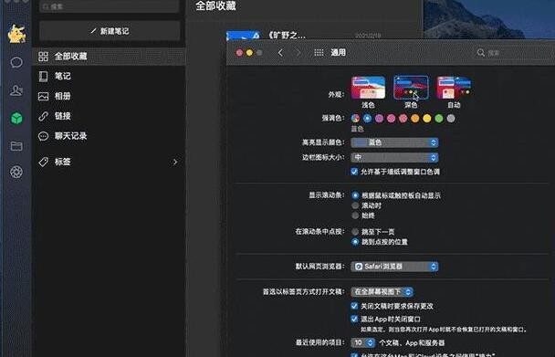Image resolution: width=555 pixels, height=357 pixels.
Task: Open the 《旷野之… favorite item
Action: click(x=287, y=35)
